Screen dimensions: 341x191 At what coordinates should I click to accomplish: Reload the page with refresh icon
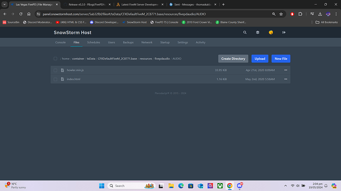21,14
